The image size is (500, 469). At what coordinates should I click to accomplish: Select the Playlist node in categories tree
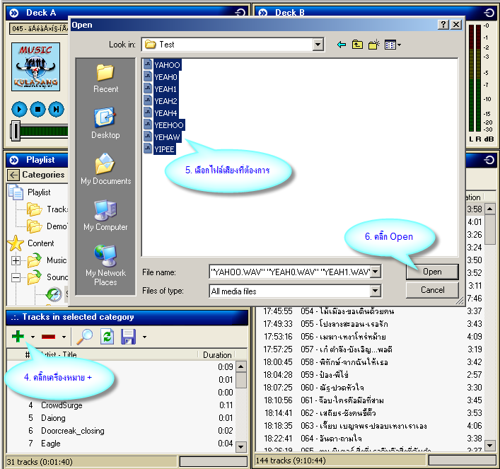click(x=39, y=192)
